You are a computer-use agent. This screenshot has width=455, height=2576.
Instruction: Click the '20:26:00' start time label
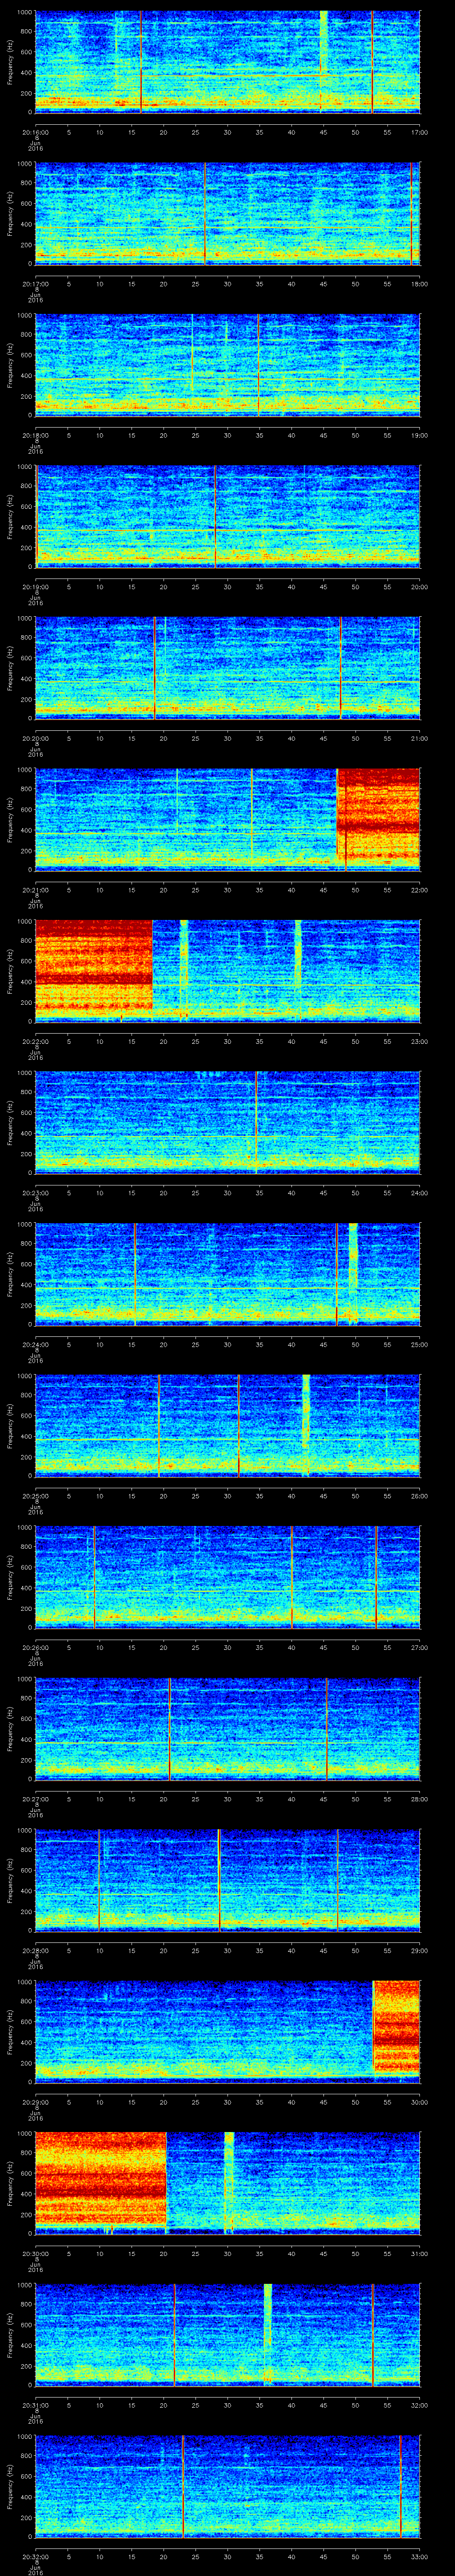coord(35,1647)
